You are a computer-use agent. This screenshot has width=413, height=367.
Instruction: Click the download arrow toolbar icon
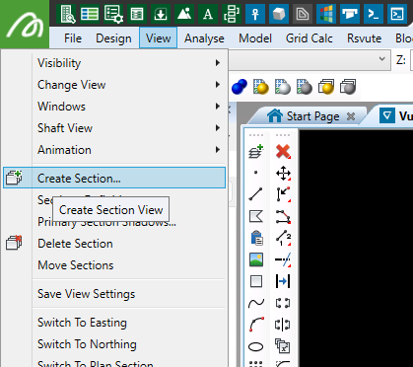pyautogui.click(x=161, y=14)
